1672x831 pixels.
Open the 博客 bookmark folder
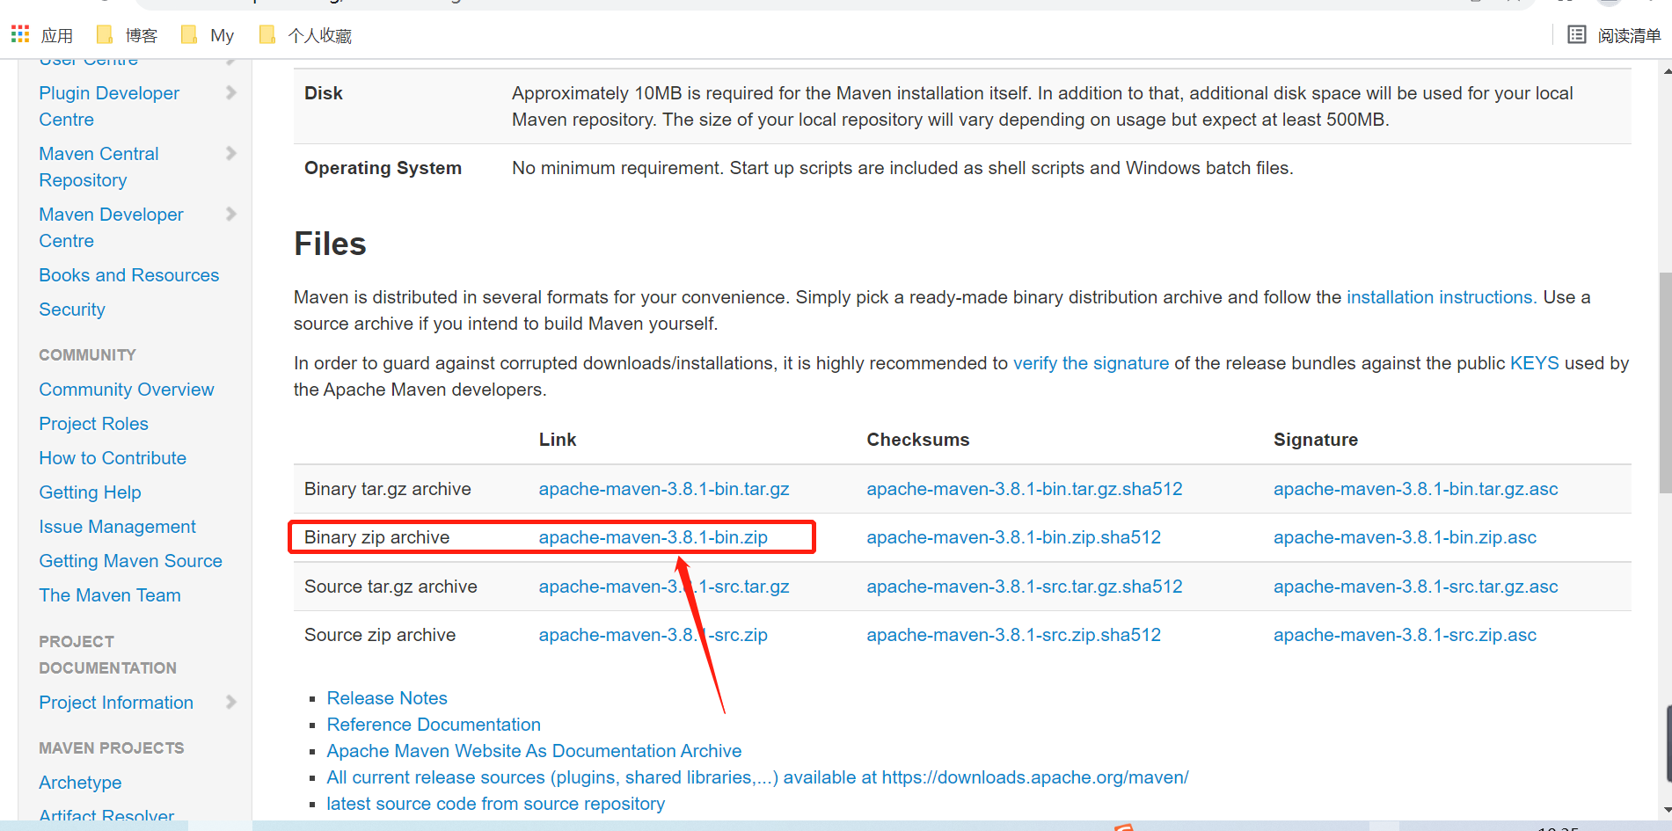[x=128, y=35]
